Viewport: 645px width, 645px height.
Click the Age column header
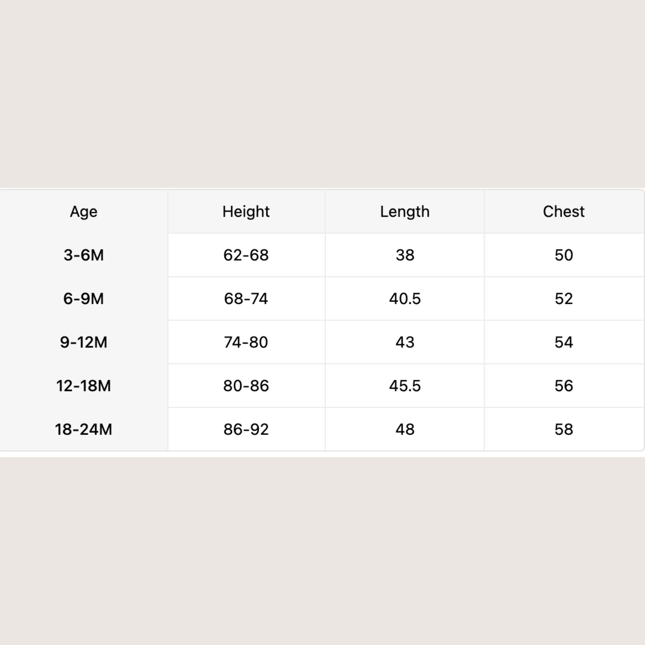coord(83,212)
